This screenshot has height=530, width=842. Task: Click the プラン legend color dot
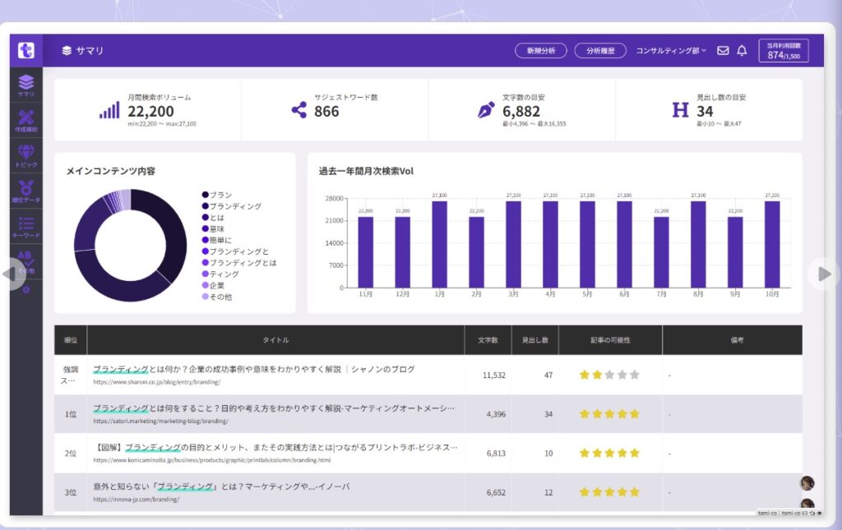(205, 195)
